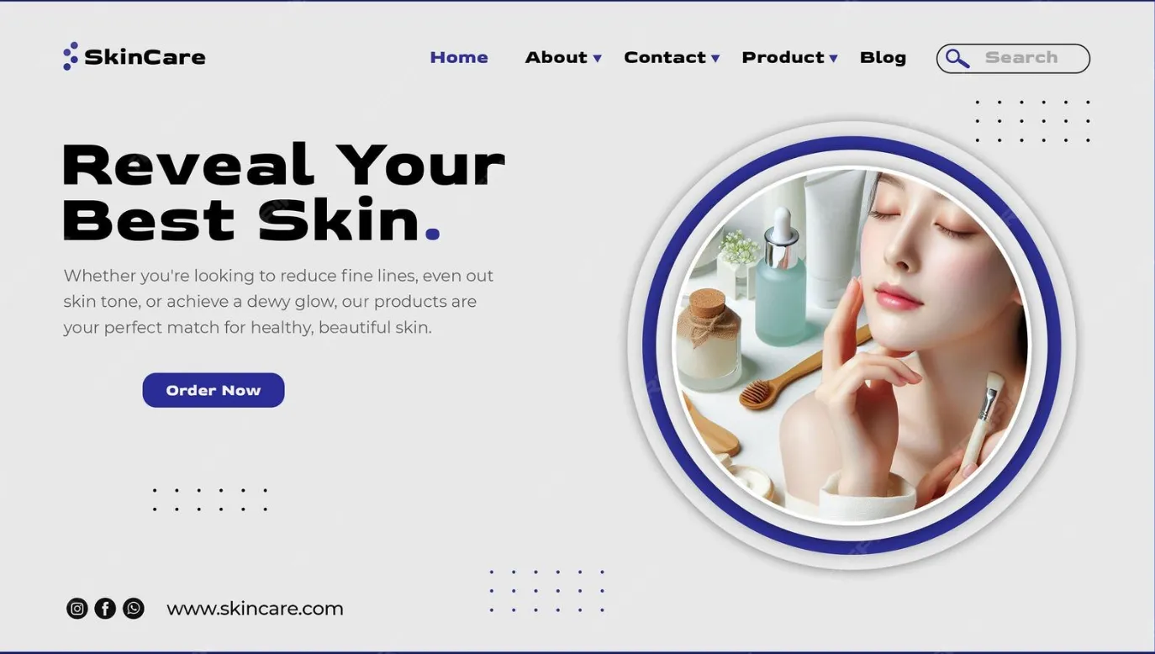Image resolution: width=1155 pixels, height=654 pixels.
Task: Select the About menu label
Action: pyautogui.click(x=556, y=57)
